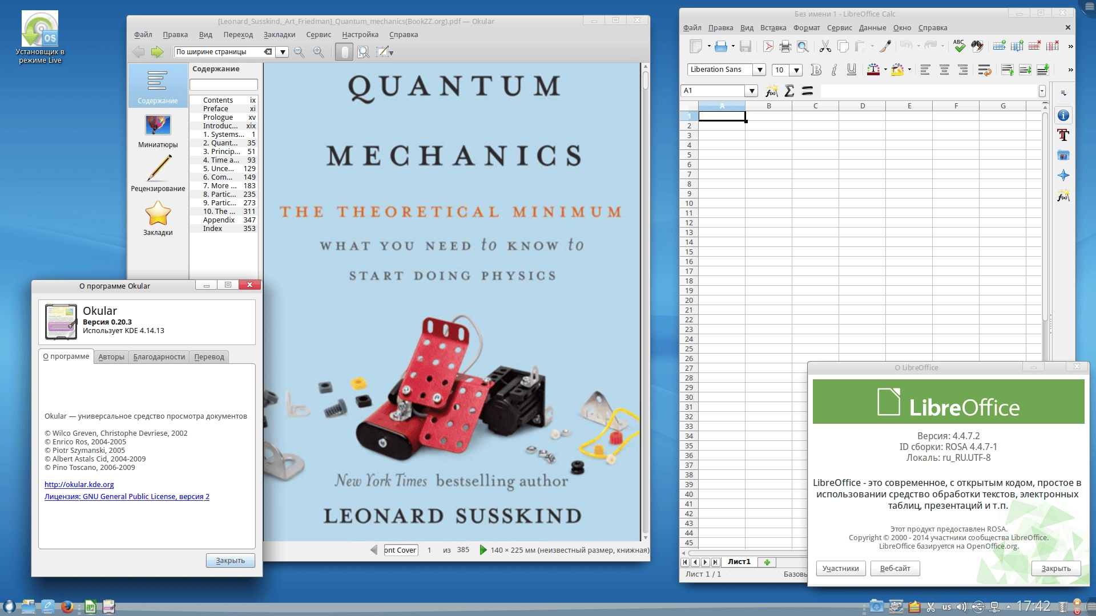Open Calc sidebar Styles and Formatting

tap(1063, 135)
